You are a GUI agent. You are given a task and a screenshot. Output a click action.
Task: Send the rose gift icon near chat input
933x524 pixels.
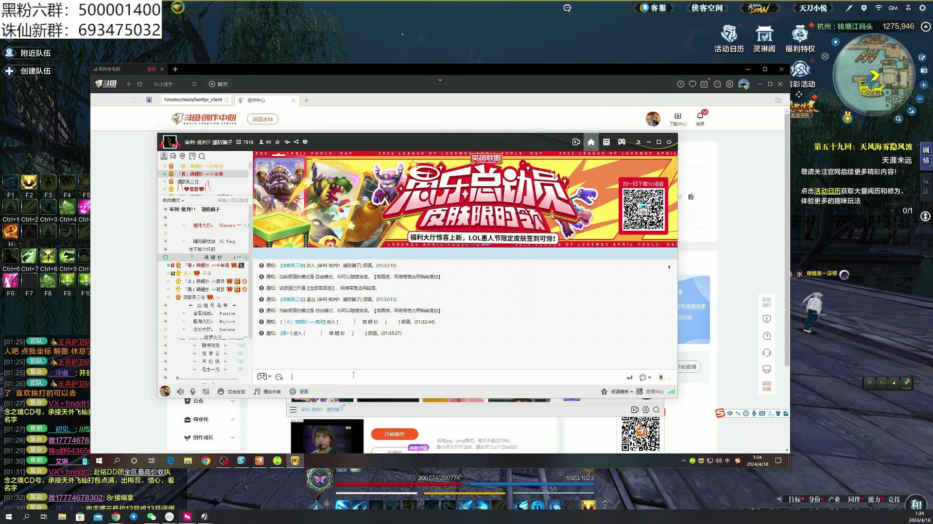(660, 377)
